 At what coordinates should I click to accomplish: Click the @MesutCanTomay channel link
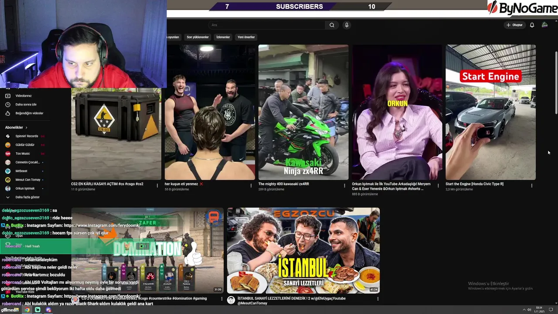(252, 303)
